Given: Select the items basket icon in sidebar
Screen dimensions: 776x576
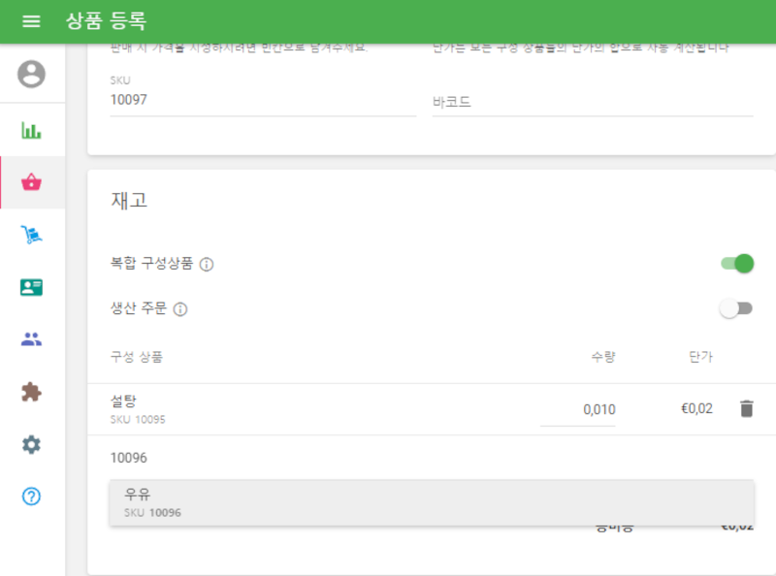Looking at the screenshot, I should (x=31, y=183).
